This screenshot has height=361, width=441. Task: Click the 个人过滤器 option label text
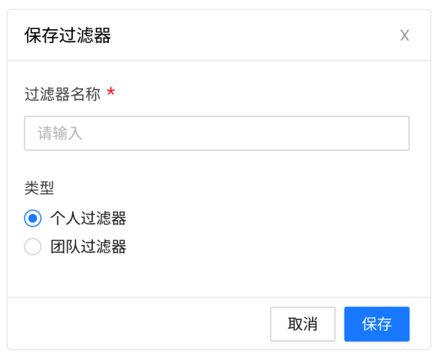click(x=88, y=218)
